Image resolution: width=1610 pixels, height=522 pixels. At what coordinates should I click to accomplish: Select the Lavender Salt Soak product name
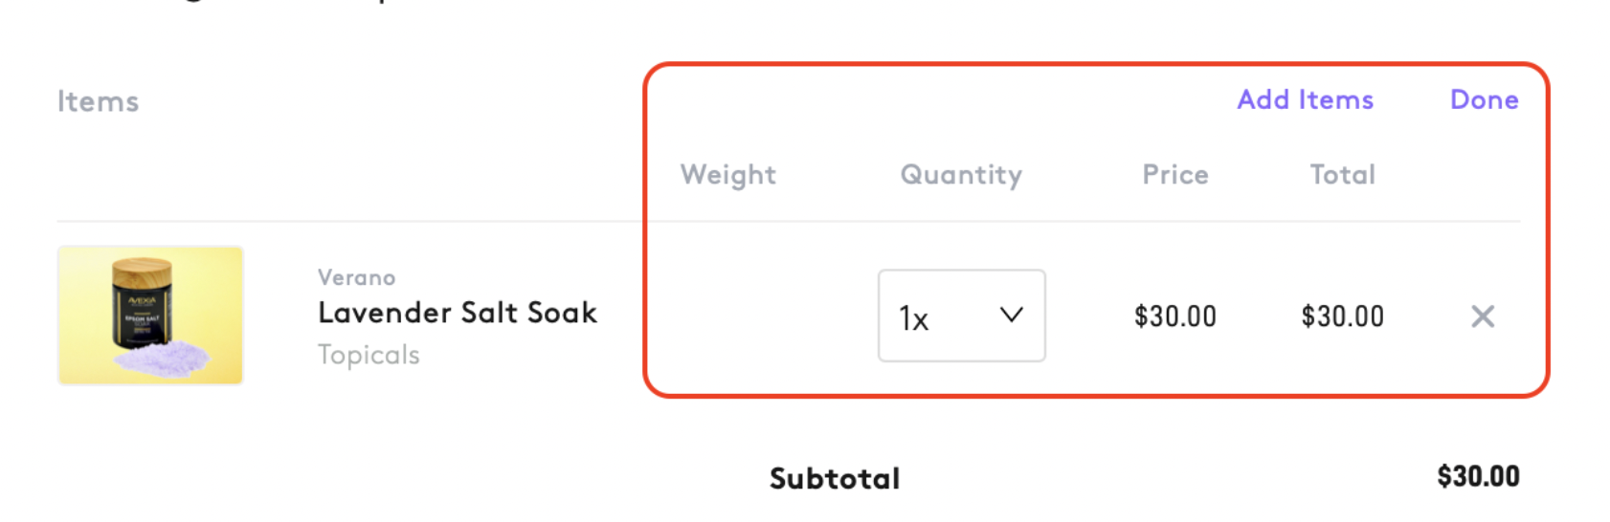tap(458, 313)
